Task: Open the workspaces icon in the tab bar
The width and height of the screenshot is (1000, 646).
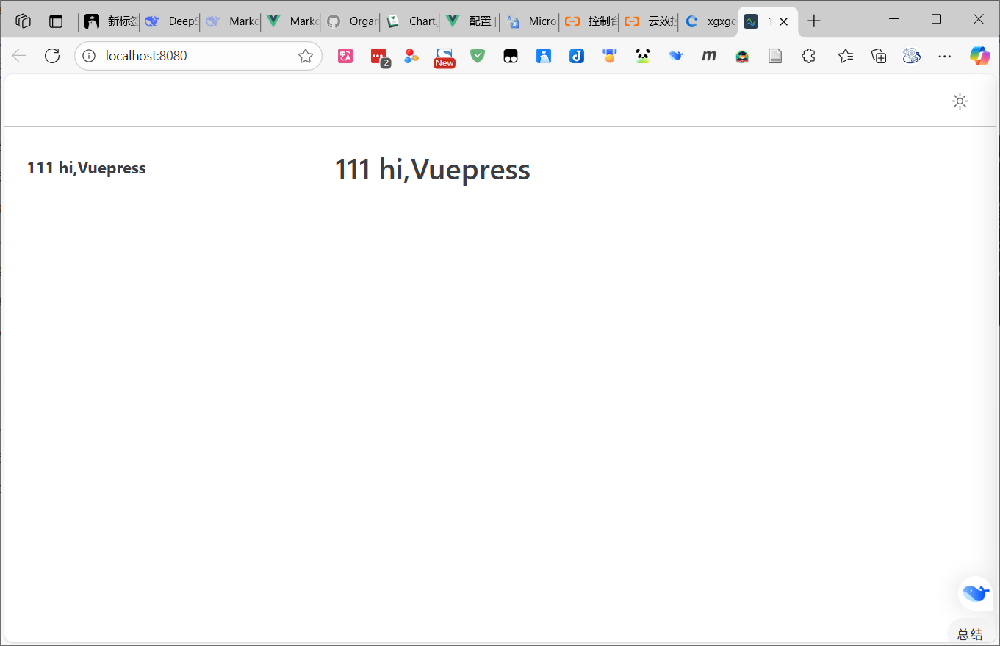Action: [x=24, y=21]
